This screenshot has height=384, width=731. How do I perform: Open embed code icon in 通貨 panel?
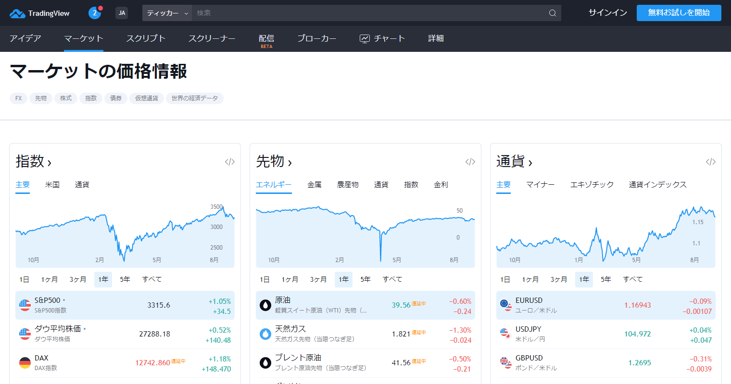click(711, 162)
